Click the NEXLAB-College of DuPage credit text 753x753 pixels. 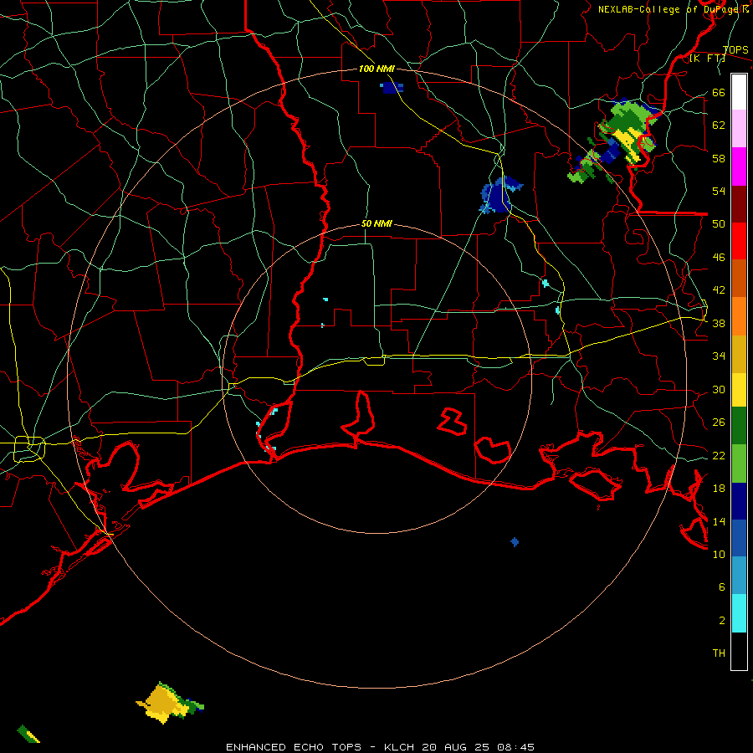pyautogui.click(x=673, y=9)
